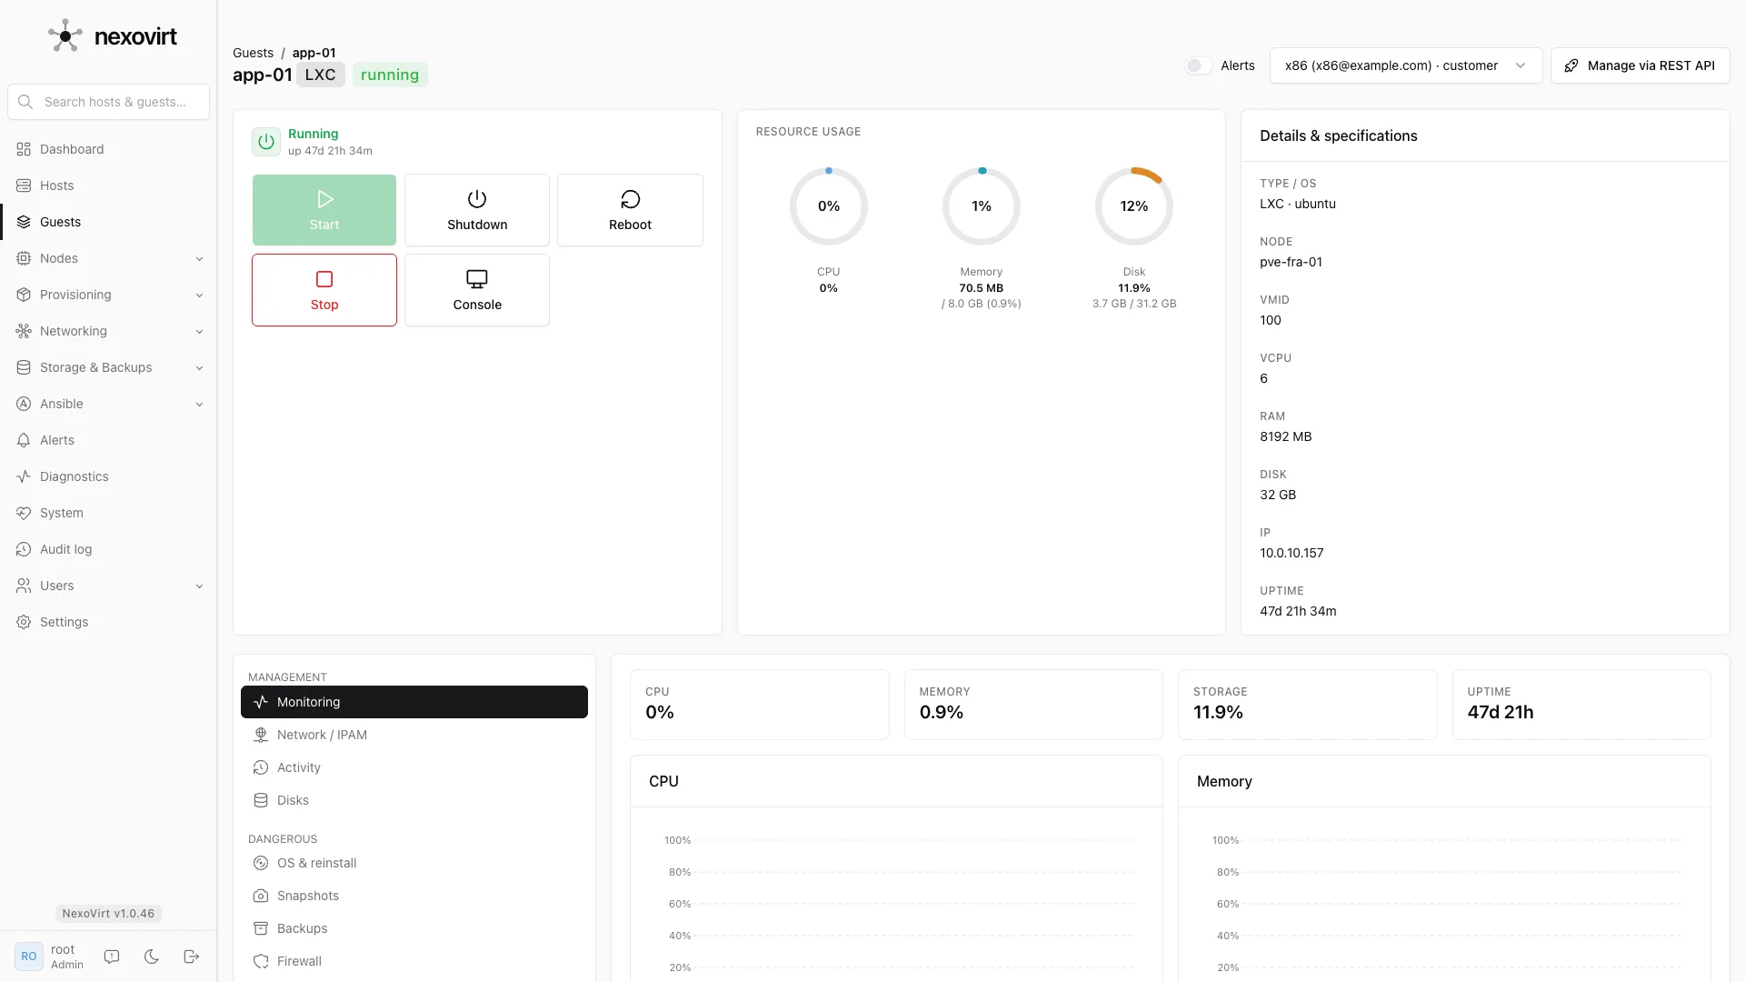The width and height of the screenshot is (1745, 982).
Task: Open the Console monitor icon
Action: click(477, 279)
